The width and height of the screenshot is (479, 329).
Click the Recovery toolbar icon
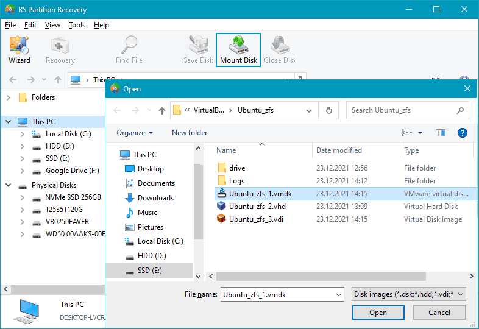coord(60,50)
